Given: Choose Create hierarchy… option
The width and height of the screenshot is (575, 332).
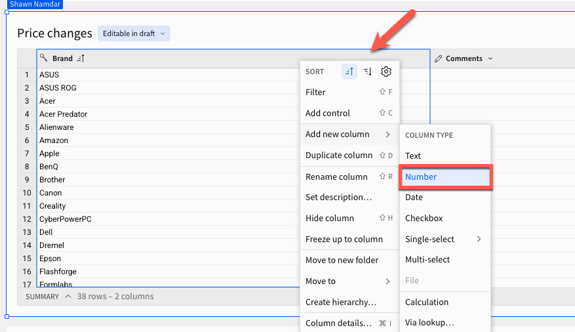Looking at the screenshot, I should [x=349, y=302].
